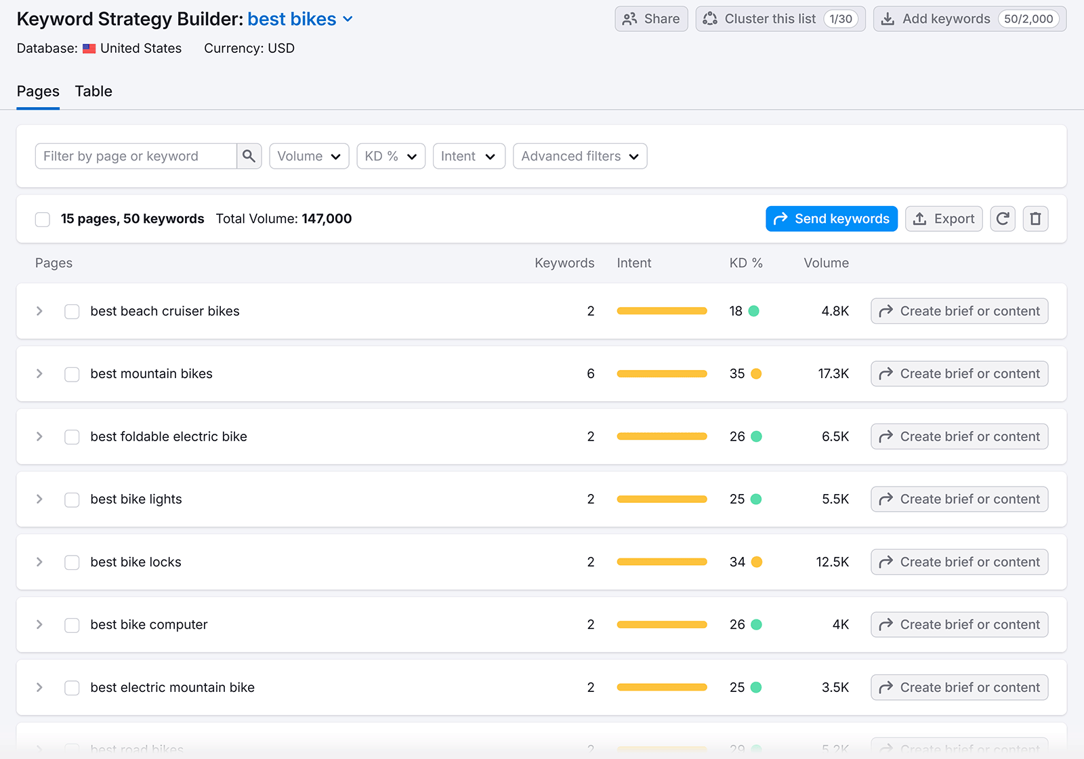
Task: Click the Share icon
Action: pos(631,19)
